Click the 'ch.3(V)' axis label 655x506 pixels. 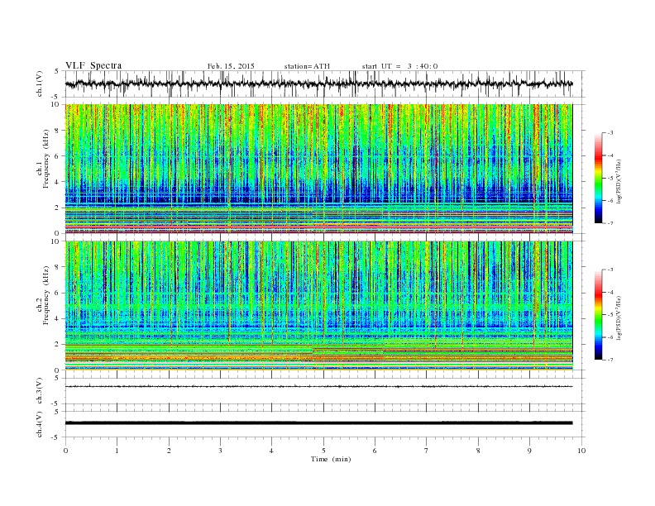pyautogui.click(x=40, y=391)
